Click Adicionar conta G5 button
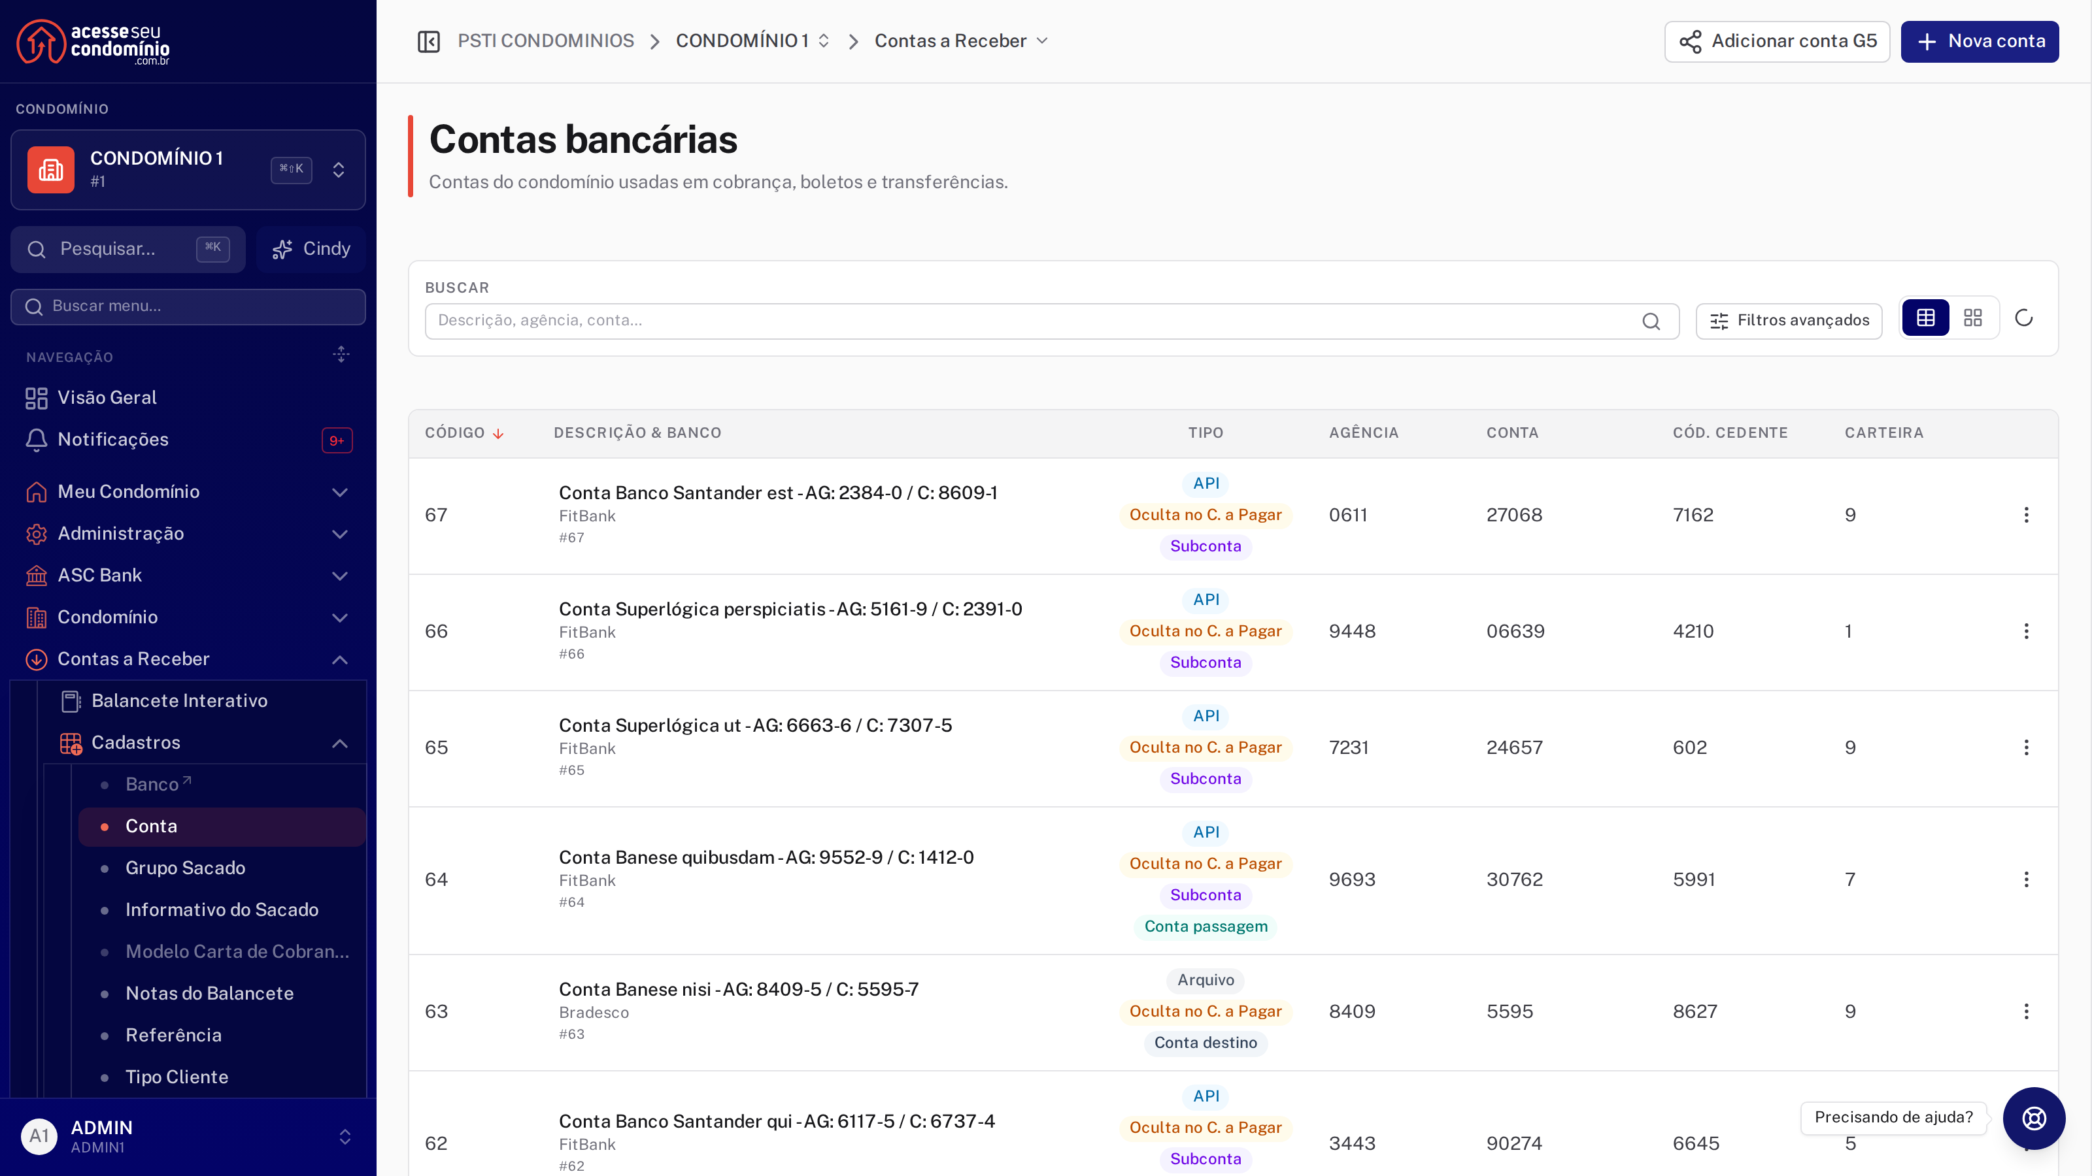The width and height of the screenshot is (2092, 1176). click(x=1777, y=41)
